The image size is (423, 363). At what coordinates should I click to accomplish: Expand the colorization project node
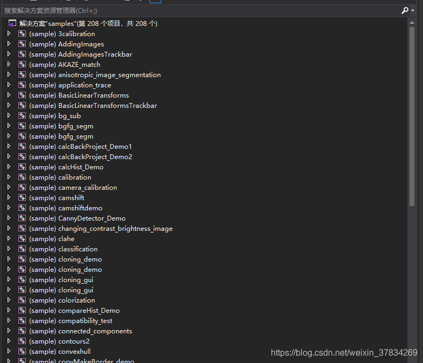[9, 300]
